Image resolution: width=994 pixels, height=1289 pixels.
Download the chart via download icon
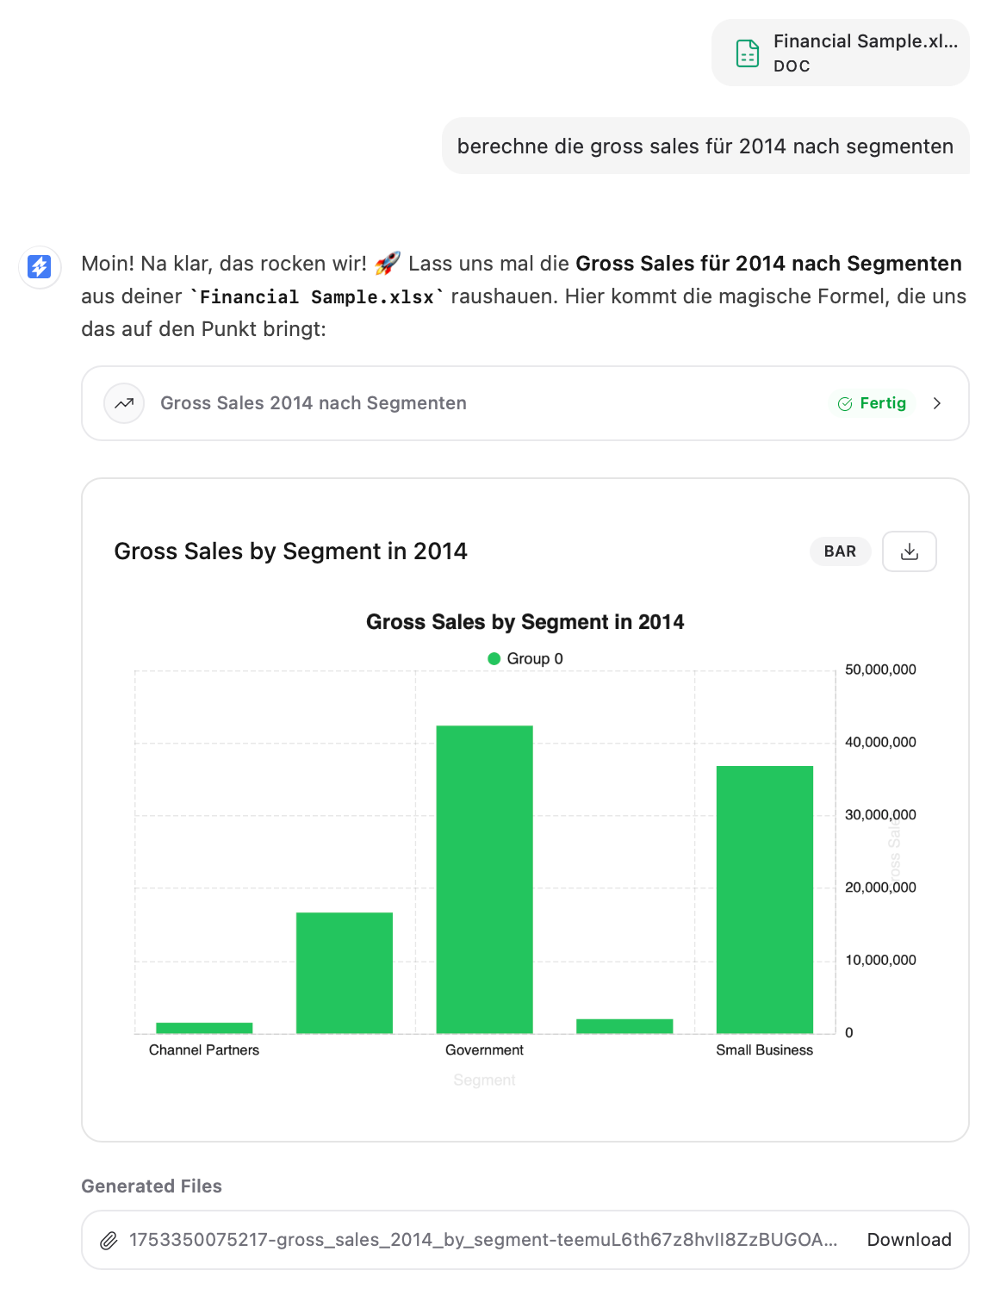(x=910, y=551)
